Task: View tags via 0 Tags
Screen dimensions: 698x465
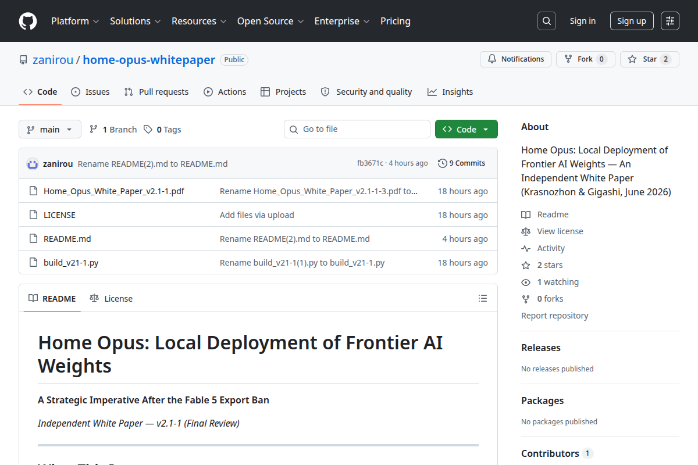Action: [x=163, y=129]
